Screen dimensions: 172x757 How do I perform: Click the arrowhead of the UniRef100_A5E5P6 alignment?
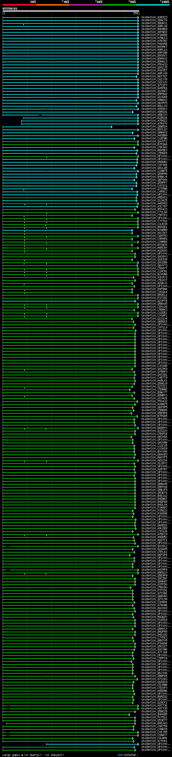coord(132,413)
